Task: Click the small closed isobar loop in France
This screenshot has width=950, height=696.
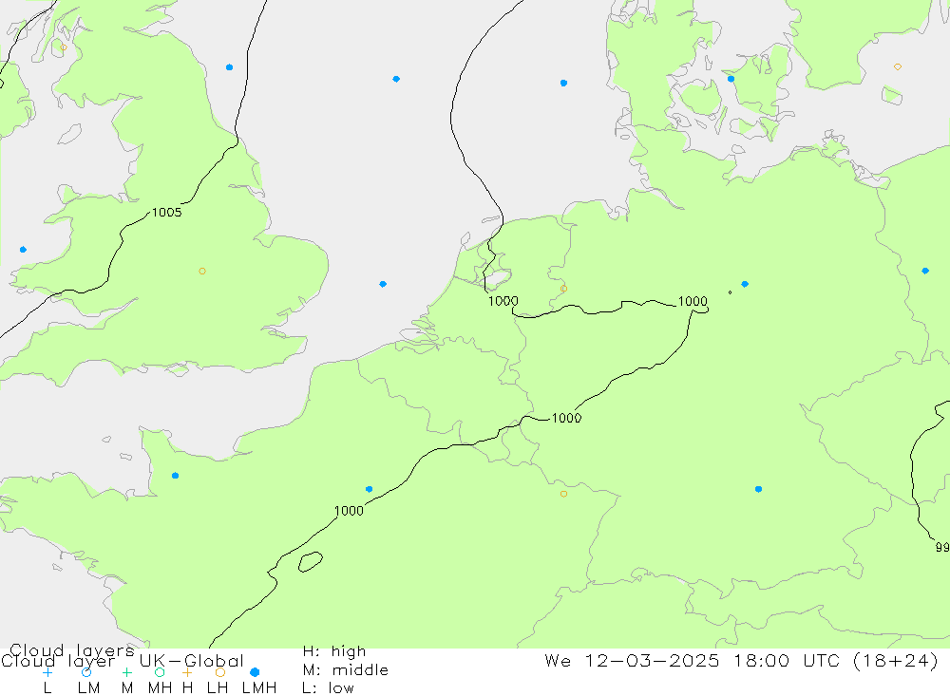Action: coord(311,562)
